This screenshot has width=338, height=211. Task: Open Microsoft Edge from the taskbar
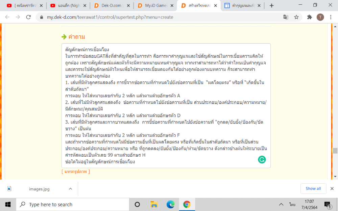click(x=170, y=204)
